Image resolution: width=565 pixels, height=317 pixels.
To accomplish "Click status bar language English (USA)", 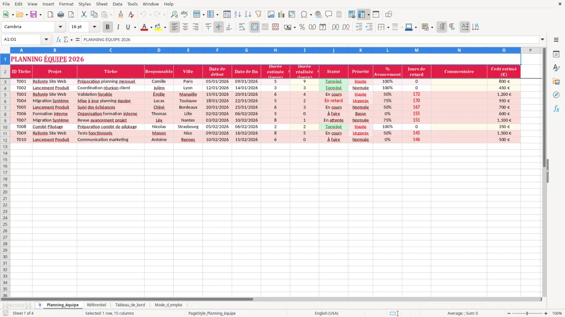I will pyautogui.click(x=326, y=313).
